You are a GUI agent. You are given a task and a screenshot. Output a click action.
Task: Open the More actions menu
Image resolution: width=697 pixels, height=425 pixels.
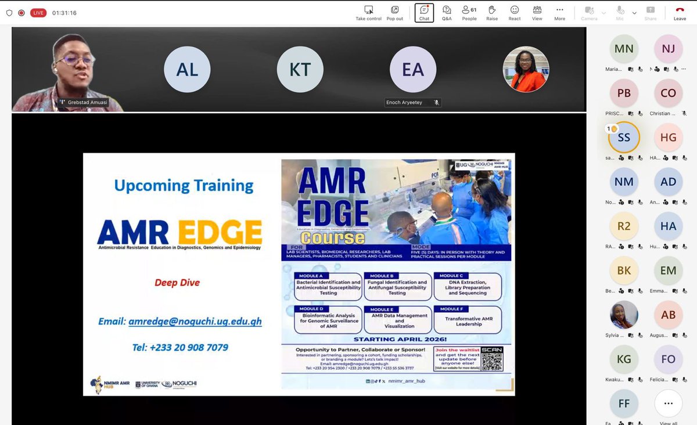(x=559, y=13)
